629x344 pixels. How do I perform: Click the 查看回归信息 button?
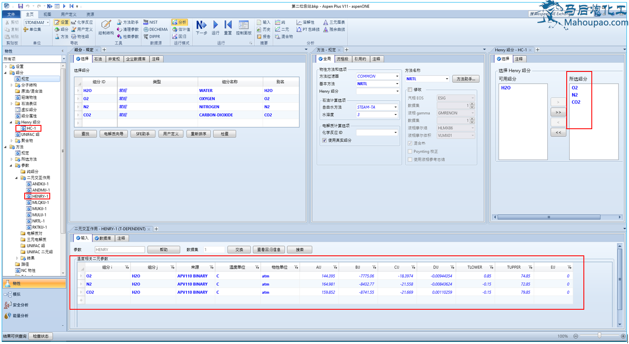[x=268, y=250]
